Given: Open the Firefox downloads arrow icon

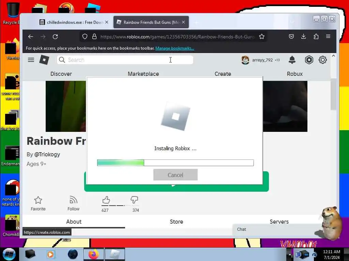Looking at the screenshot, I should tap(304, 36).
